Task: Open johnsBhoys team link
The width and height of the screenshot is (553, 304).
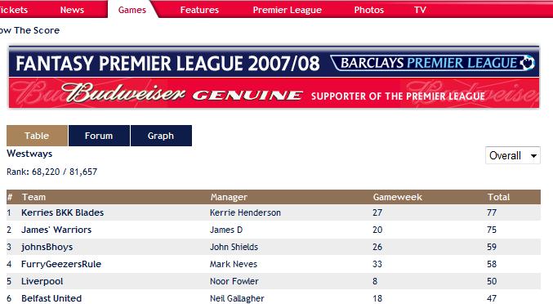Action: (47, 248)
